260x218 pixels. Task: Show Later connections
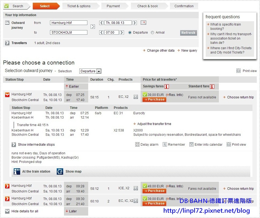[71, 211]
